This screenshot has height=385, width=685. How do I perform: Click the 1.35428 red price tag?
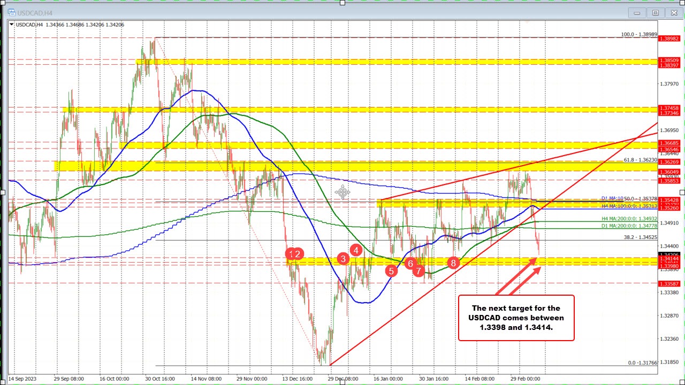tap(669, 199)
